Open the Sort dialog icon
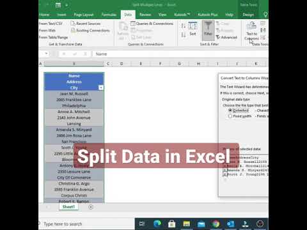Screen dimensions: 307x230 tap(193, 26)
